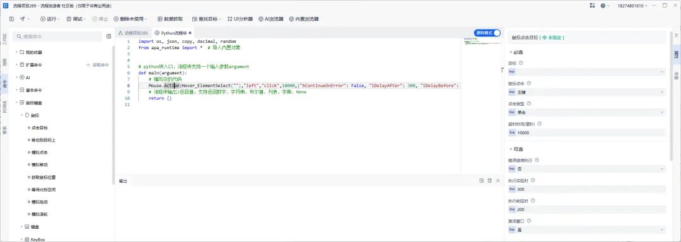
Task: Expand the AI command category
Action: 17,77
